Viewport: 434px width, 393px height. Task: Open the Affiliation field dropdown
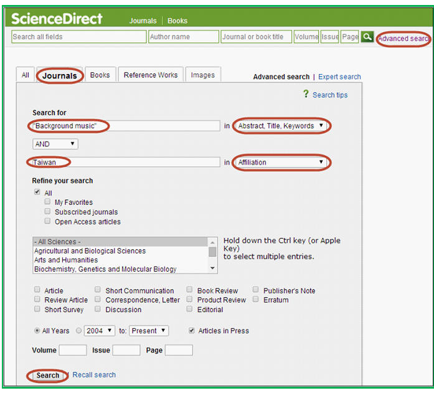[281, 162]
